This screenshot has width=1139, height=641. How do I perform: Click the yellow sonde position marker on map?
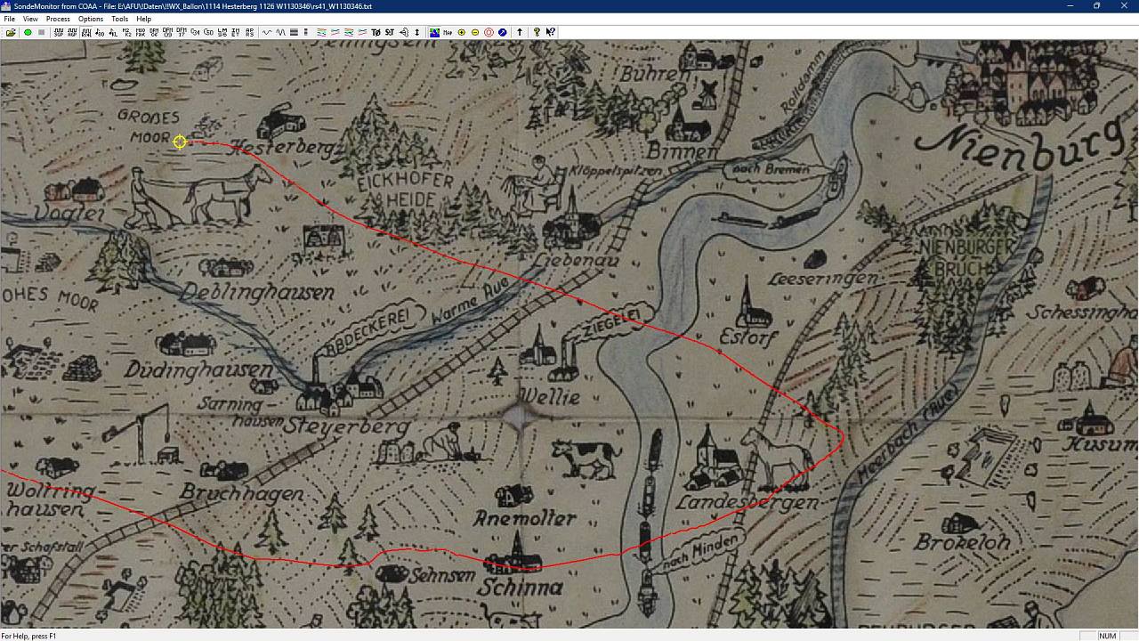coord(180,142)
